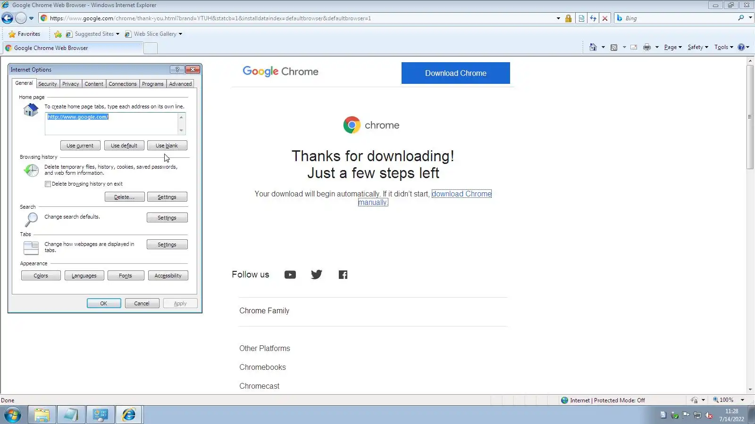Expand the Help menu dropdown arrow
Screen dimensions: 755x424
[x=748, y=47]
